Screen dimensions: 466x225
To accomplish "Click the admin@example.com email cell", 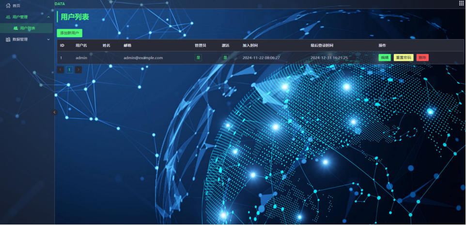I will click(x=143, y=58).
